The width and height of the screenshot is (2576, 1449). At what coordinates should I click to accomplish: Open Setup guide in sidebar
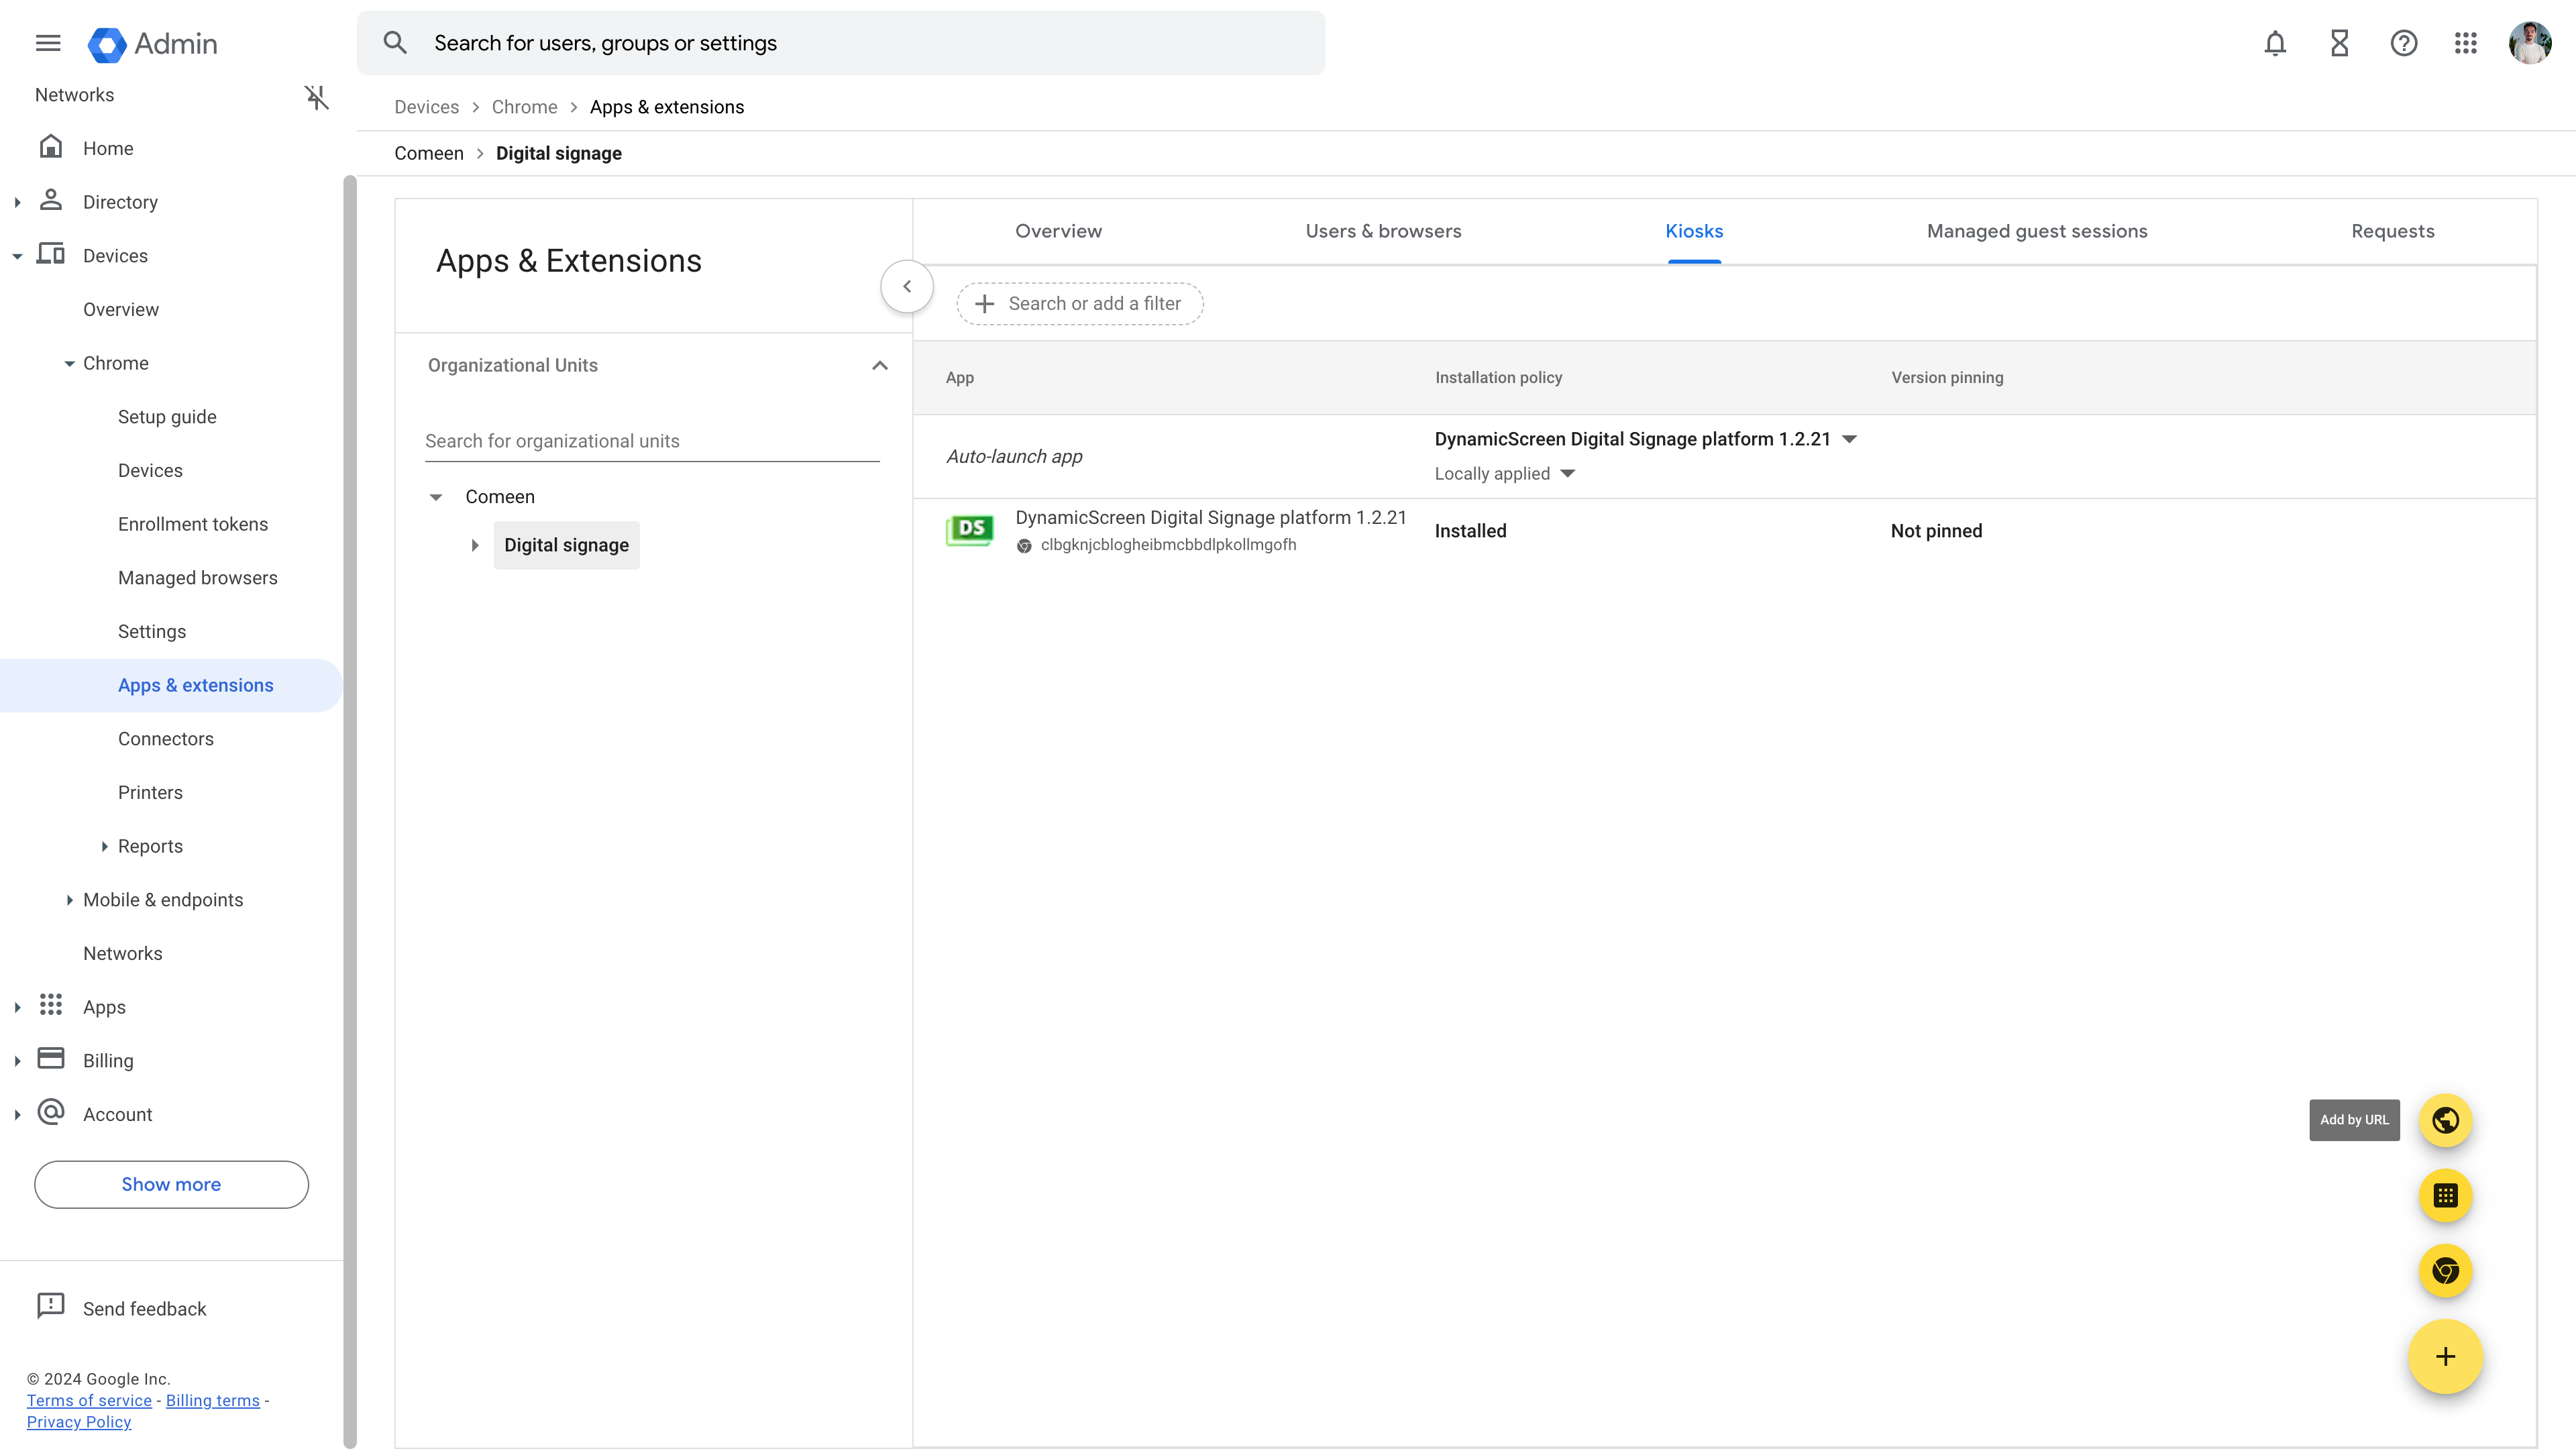pyautogui.click(x=167, y=417)
